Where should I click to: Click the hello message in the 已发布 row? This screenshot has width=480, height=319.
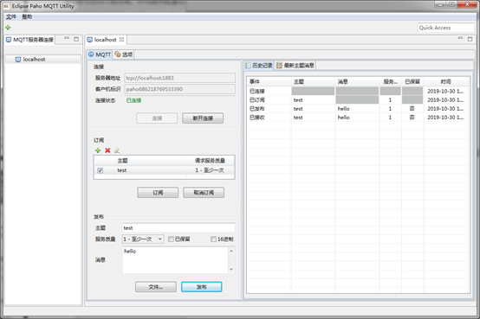click(x=343, y=108)
